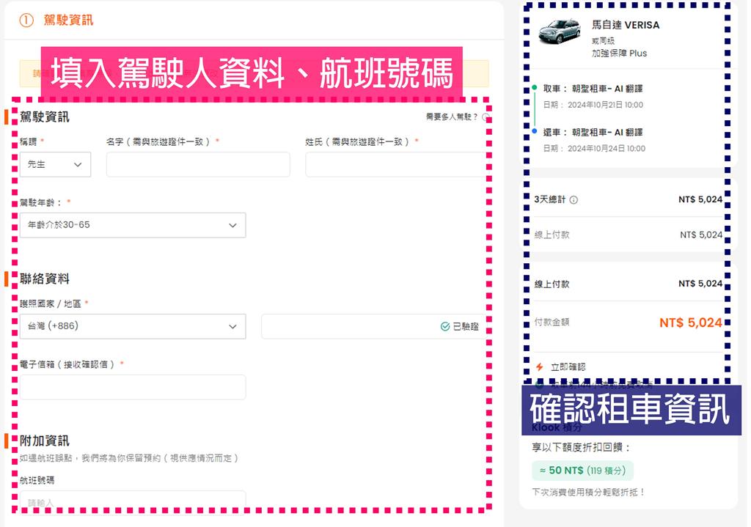Click the 立即確認 text
Image resolution: width=751 pixels, height=527 pixels.
click(568, 367)
